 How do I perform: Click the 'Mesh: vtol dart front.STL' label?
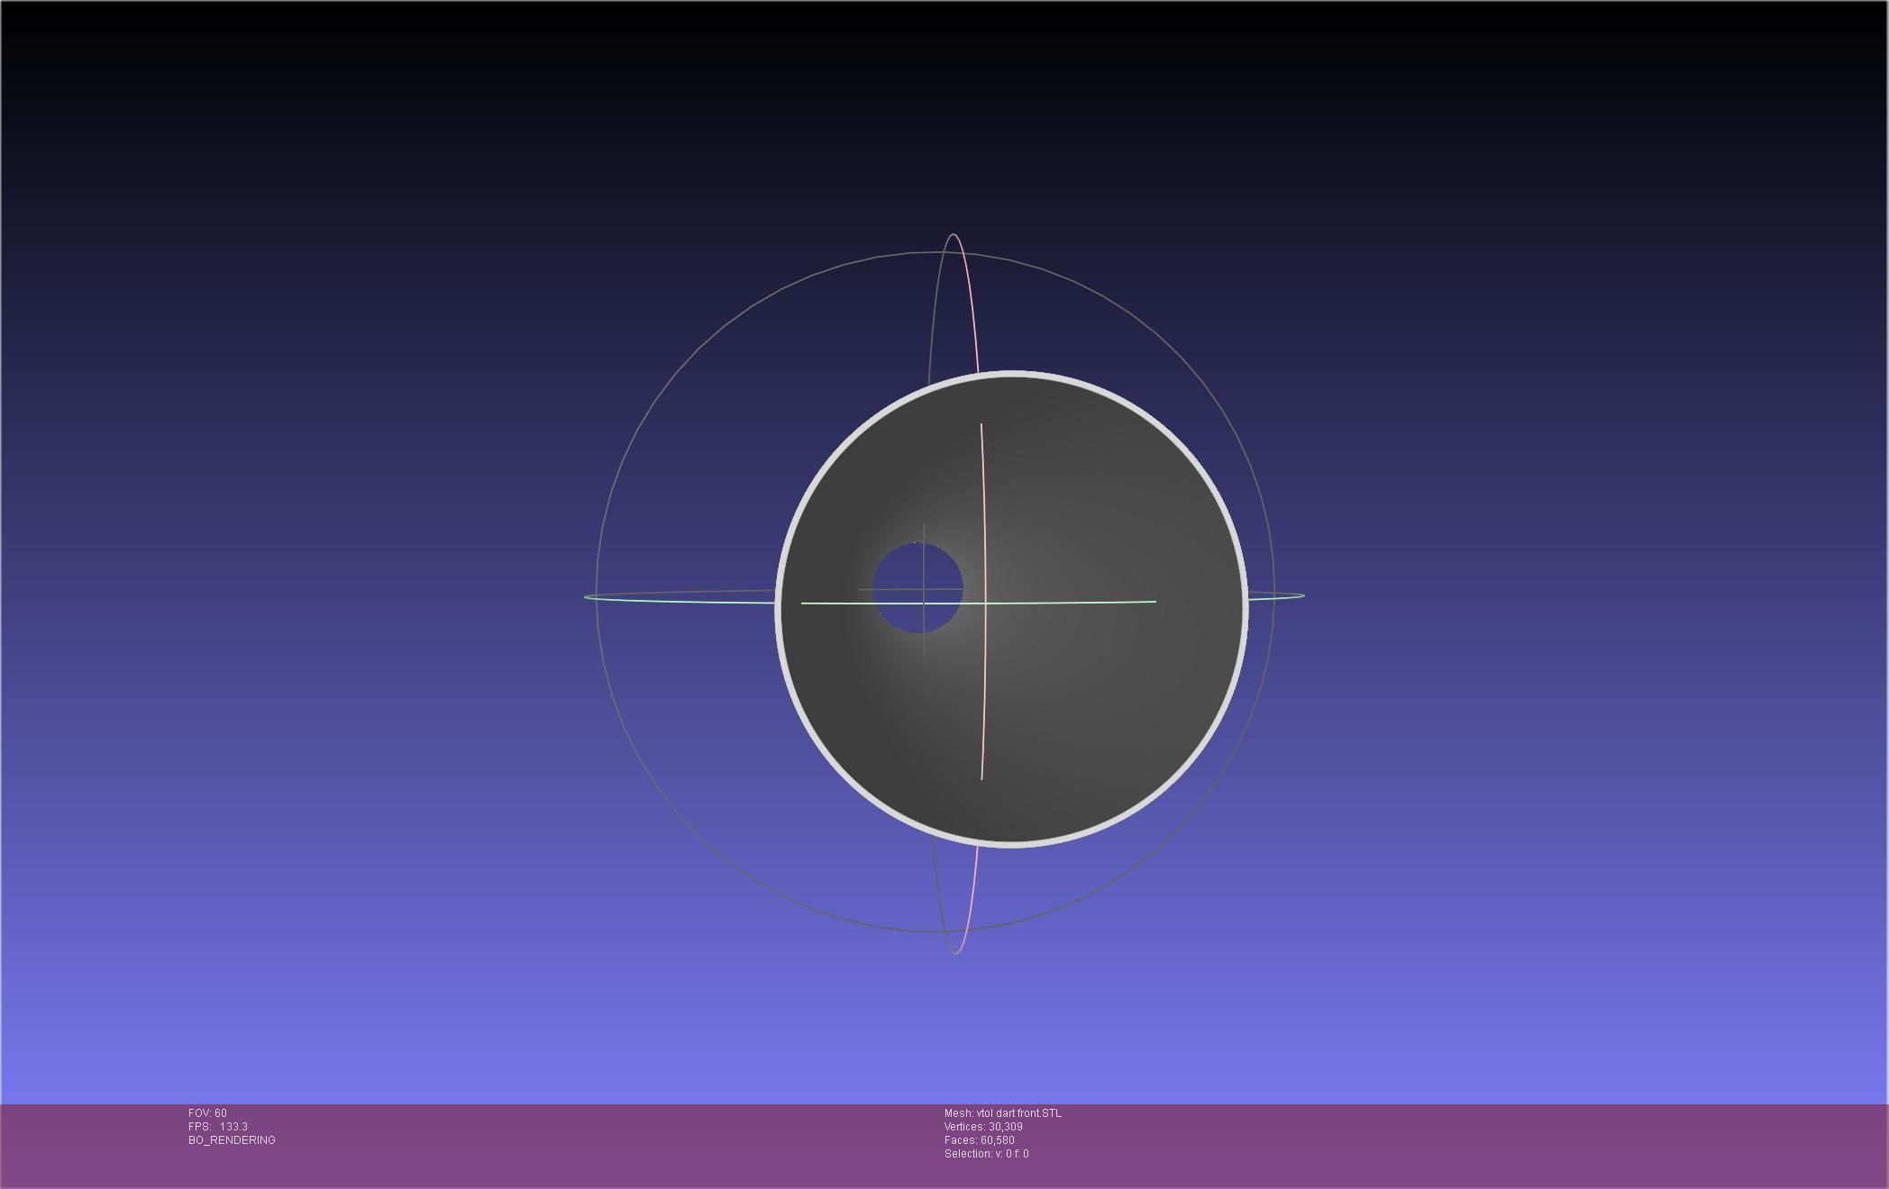coord(1002,1113)
